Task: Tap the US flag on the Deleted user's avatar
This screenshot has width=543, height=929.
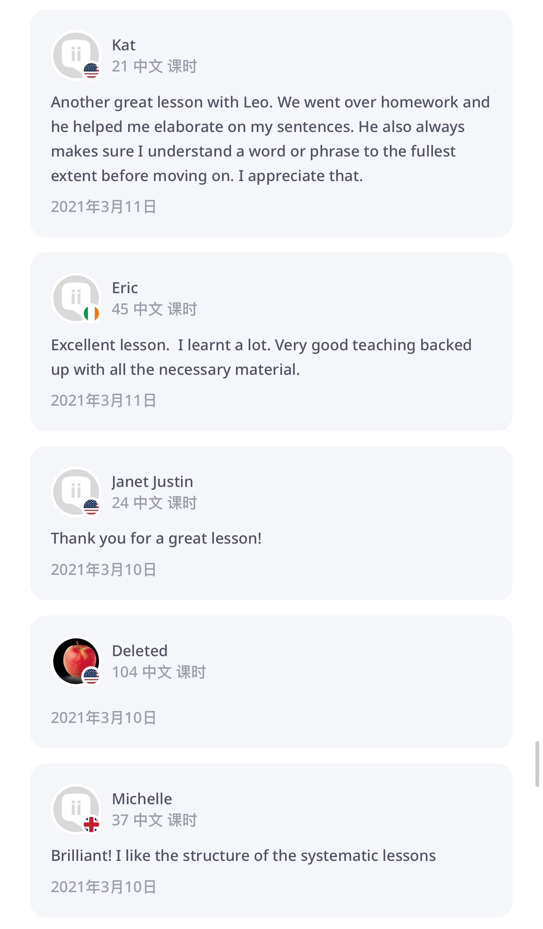Action: pos(91,676)
